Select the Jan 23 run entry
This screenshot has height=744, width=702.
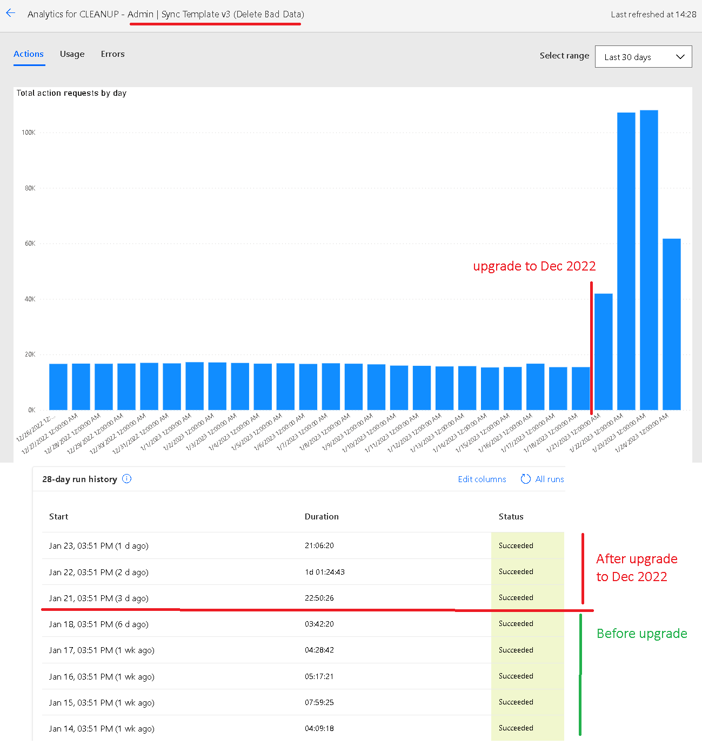pos(98,545)
